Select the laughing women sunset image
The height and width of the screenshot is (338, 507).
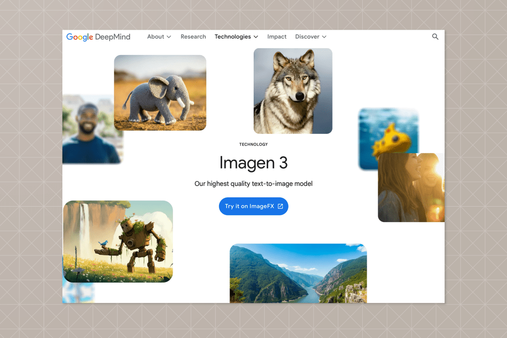[x=411, y=188]
